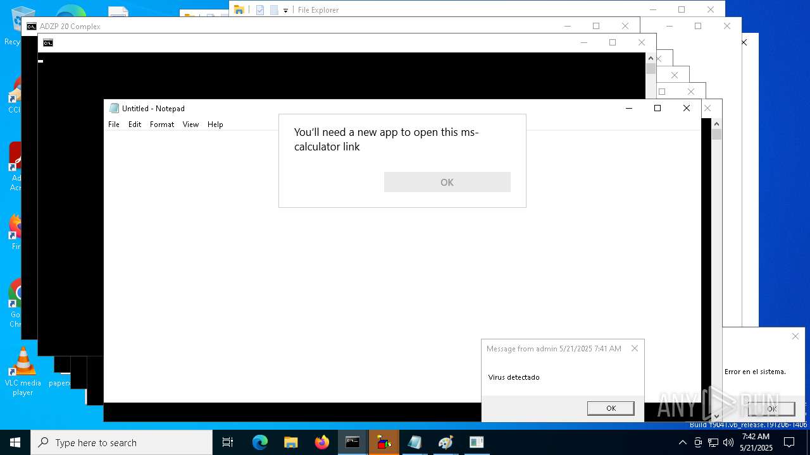Launch Firefox from the taskbar

[322, 442]
